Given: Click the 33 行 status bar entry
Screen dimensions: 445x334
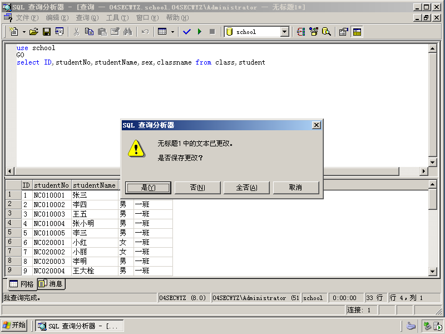Looking at the screenshot, I should click(x=375, y=298).
